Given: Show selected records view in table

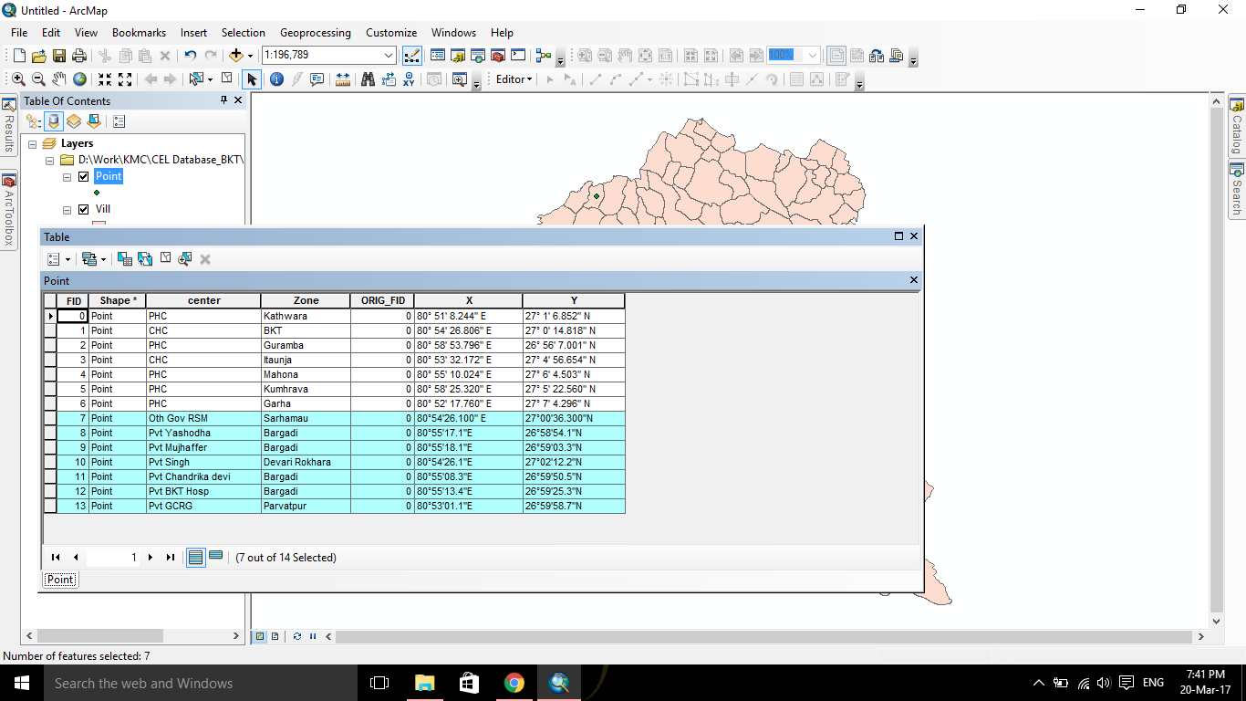Looking at the screenshot, I should point(216,557).
